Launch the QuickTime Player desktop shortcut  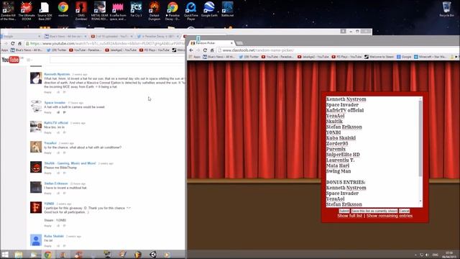point(191,11)
